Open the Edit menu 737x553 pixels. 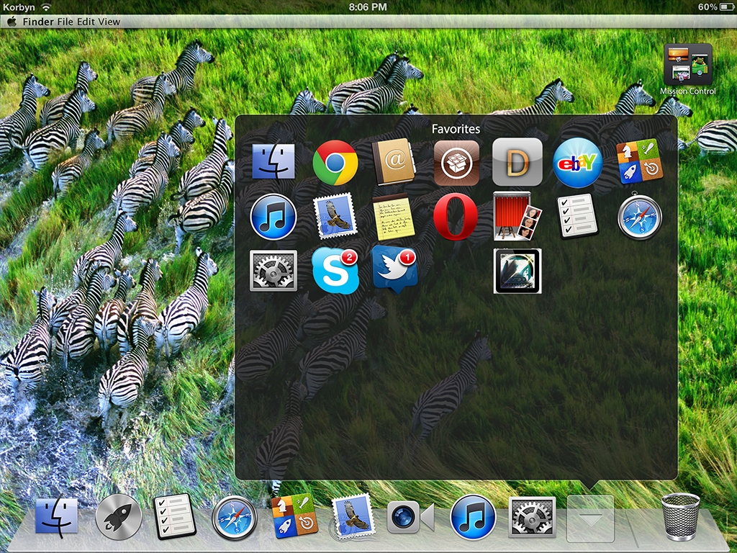(86, 22)
